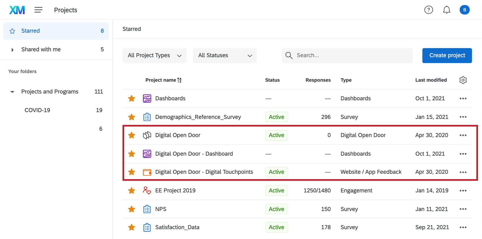The image size is (482, 239).
Task: Click the Digital Open Door project icon
Action: click(x=147, y=135)
